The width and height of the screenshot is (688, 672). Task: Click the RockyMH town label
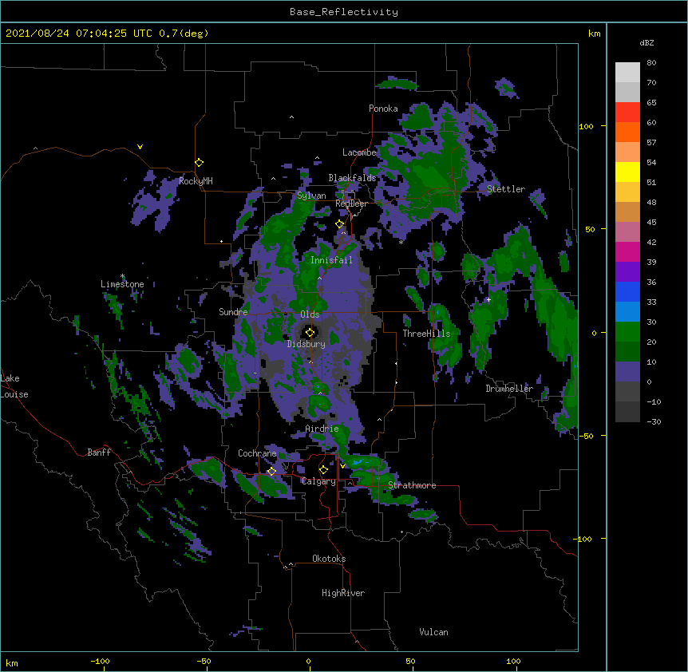[x=196, y=180]
